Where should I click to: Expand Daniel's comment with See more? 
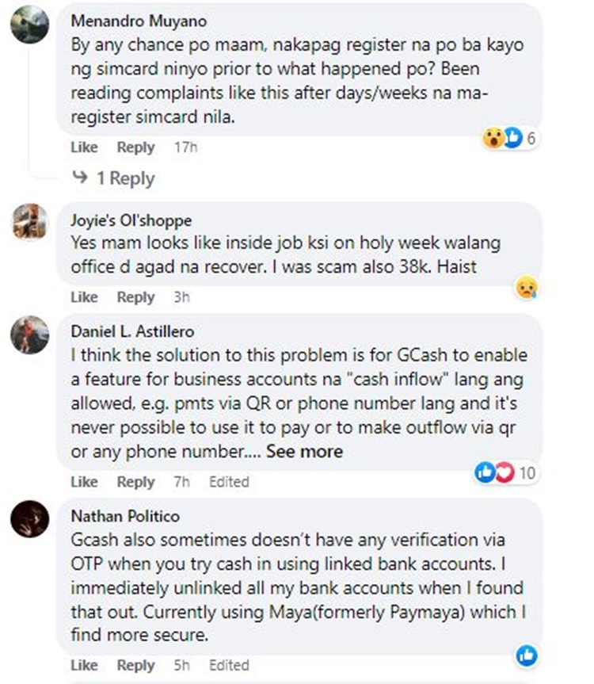pos(304,452)
